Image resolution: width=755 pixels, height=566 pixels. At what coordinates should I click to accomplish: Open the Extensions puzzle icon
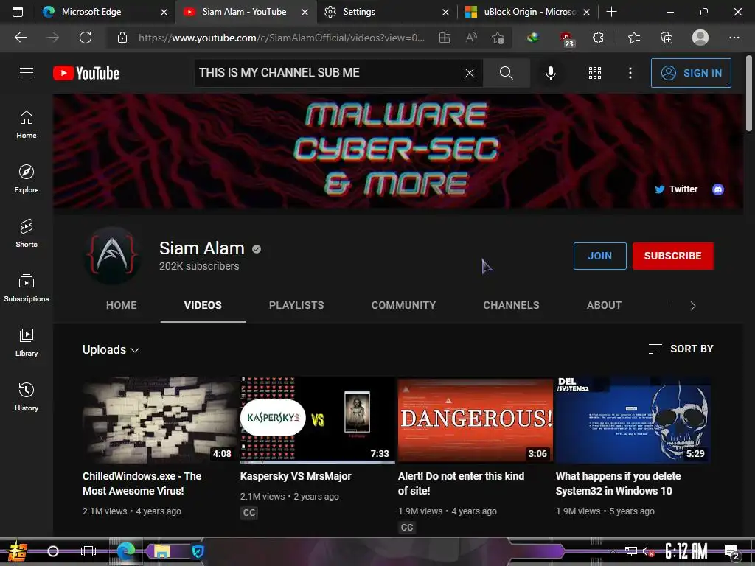[x=598, y=38]
